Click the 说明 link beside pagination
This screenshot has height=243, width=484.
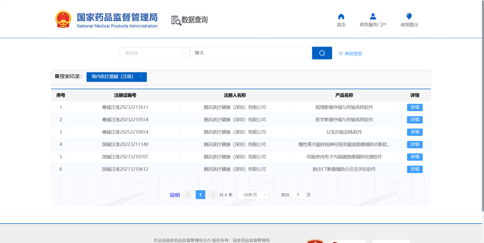point(175,195)
